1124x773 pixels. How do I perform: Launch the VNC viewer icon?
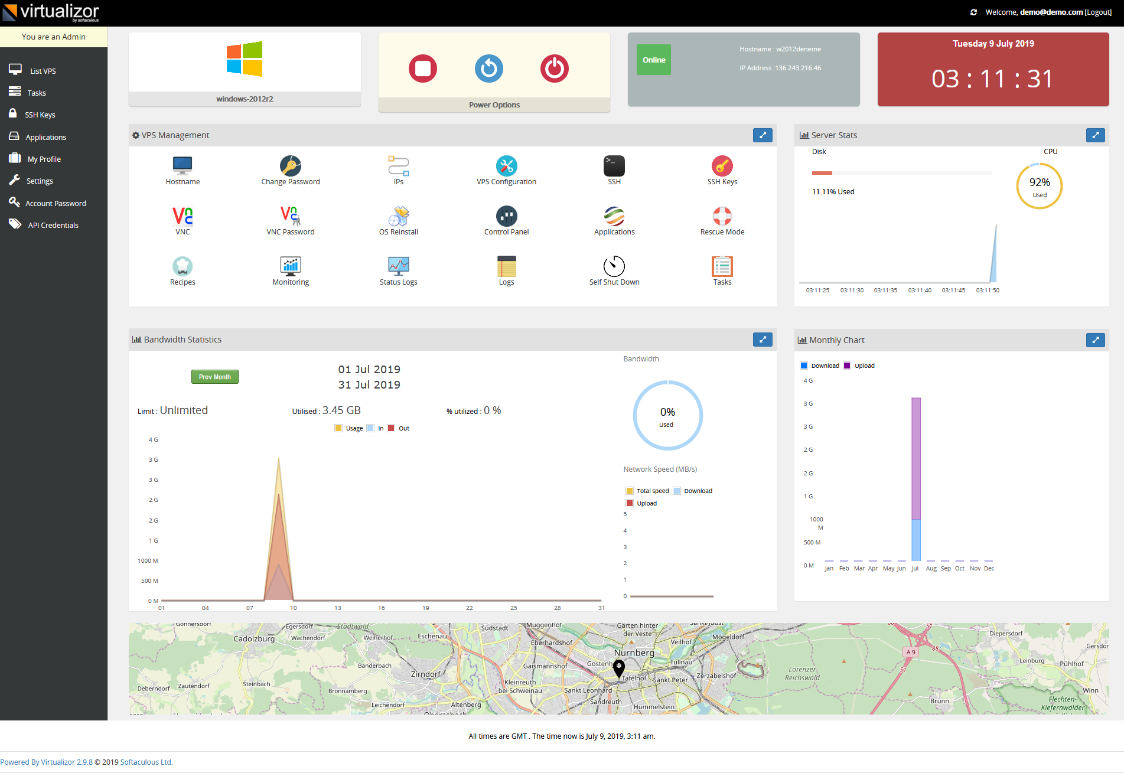(x=183, y=216)
